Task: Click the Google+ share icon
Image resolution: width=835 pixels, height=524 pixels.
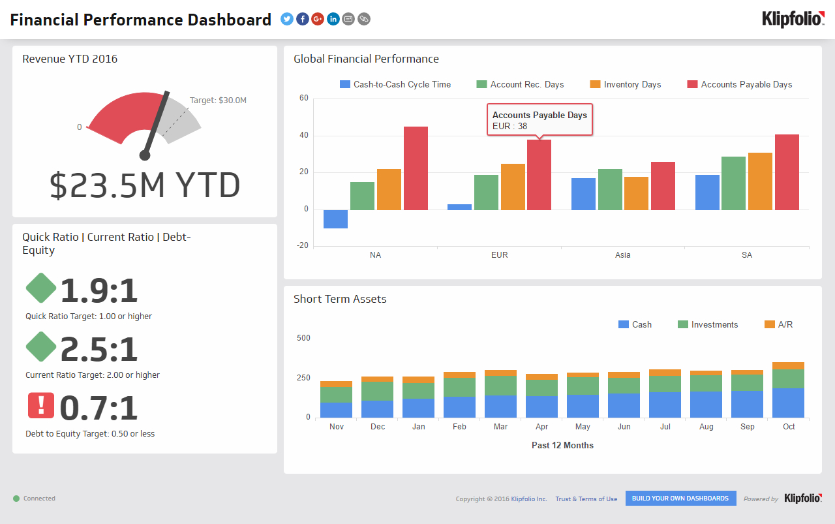Action: tap(317, 19)
